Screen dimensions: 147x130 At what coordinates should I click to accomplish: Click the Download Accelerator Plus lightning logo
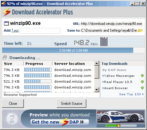point(6,12)
